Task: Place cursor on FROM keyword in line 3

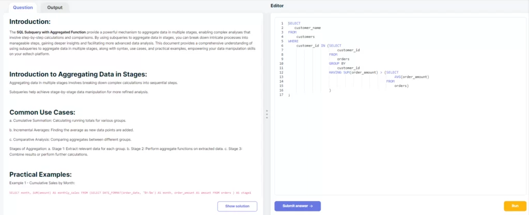Action: click(x=292, y=32)
